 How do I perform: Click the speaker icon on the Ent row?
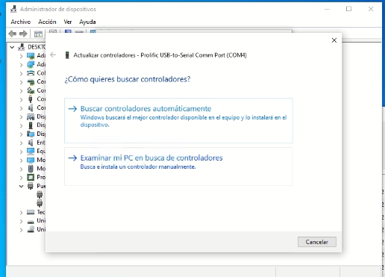point(31,143)
